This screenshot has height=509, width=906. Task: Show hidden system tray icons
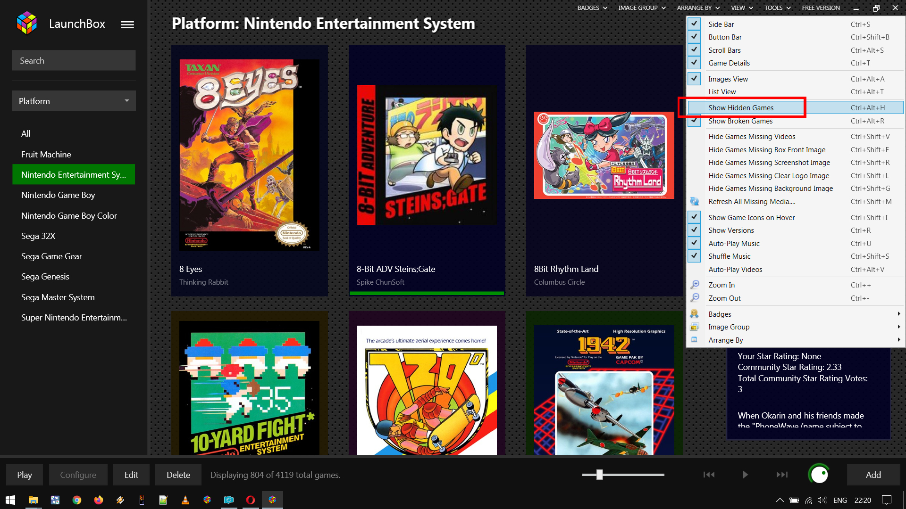pos(780,500)
